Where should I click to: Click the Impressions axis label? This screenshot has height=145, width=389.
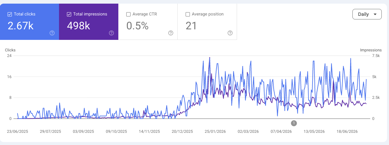(x=371, y=50)
